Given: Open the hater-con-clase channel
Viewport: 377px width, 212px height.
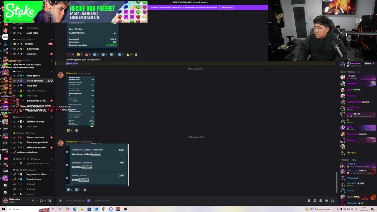Looking at the screenshot, I should click(x=32, y=138).
